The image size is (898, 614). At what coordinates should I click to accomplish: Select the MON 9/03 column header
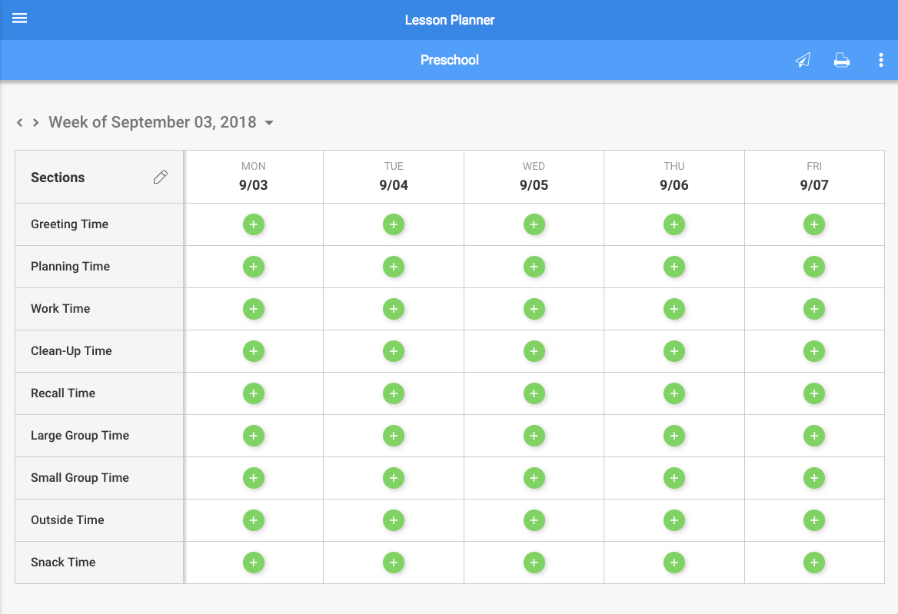253,176
